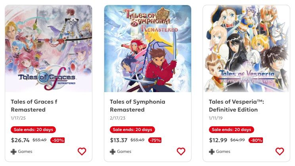
Task: Click Games controller icon under Graces f
Action: [x=13, y=151]
